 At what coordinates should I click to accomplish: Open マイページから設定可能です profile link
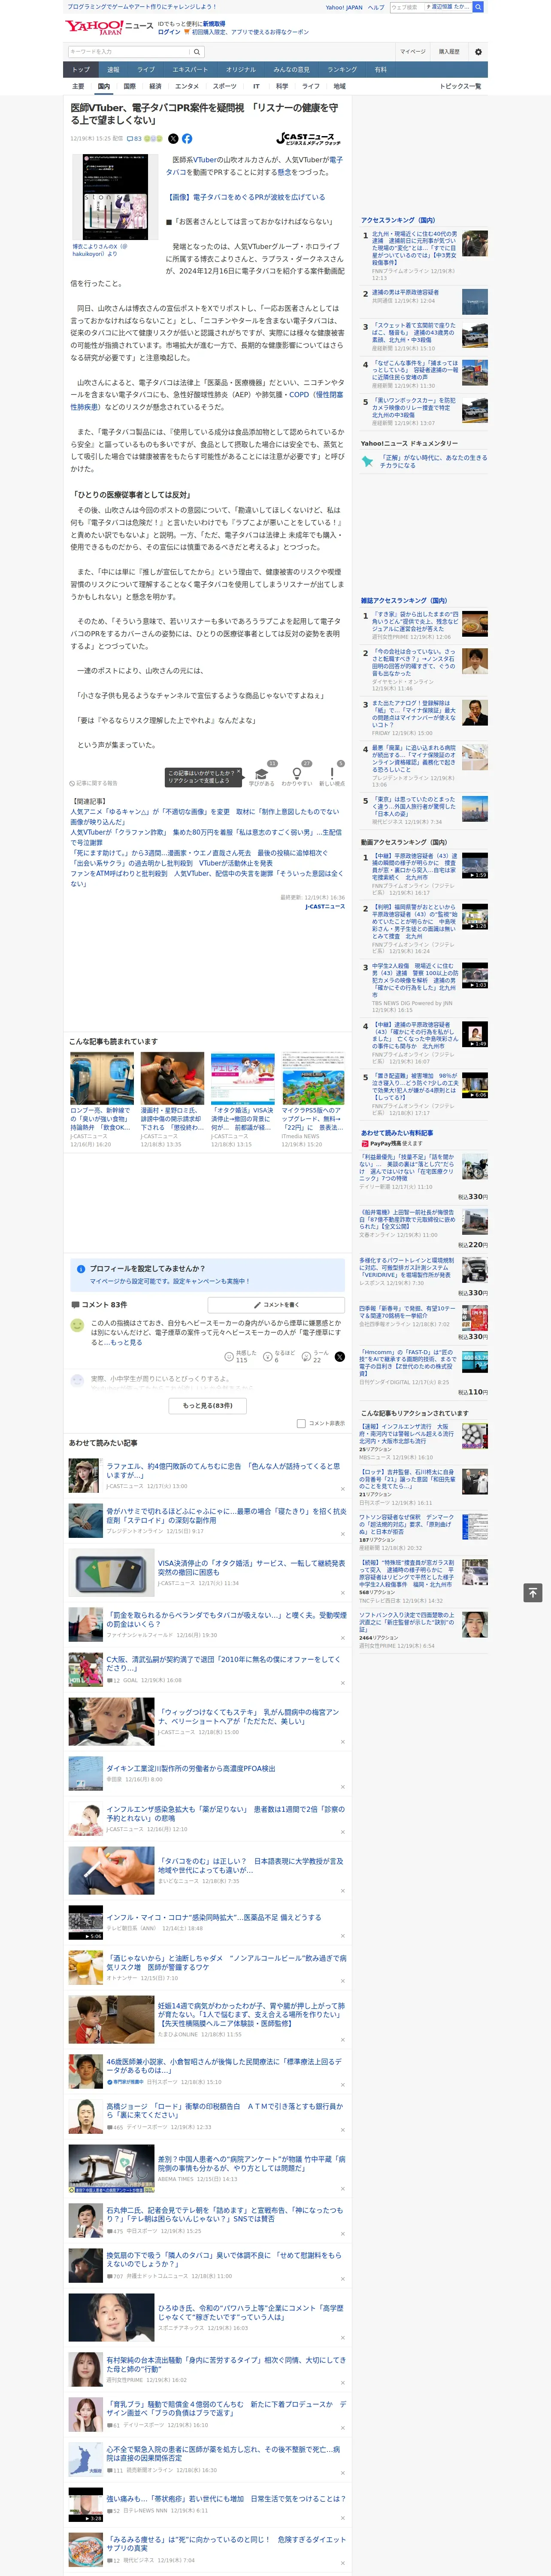tap(169, 1281)
